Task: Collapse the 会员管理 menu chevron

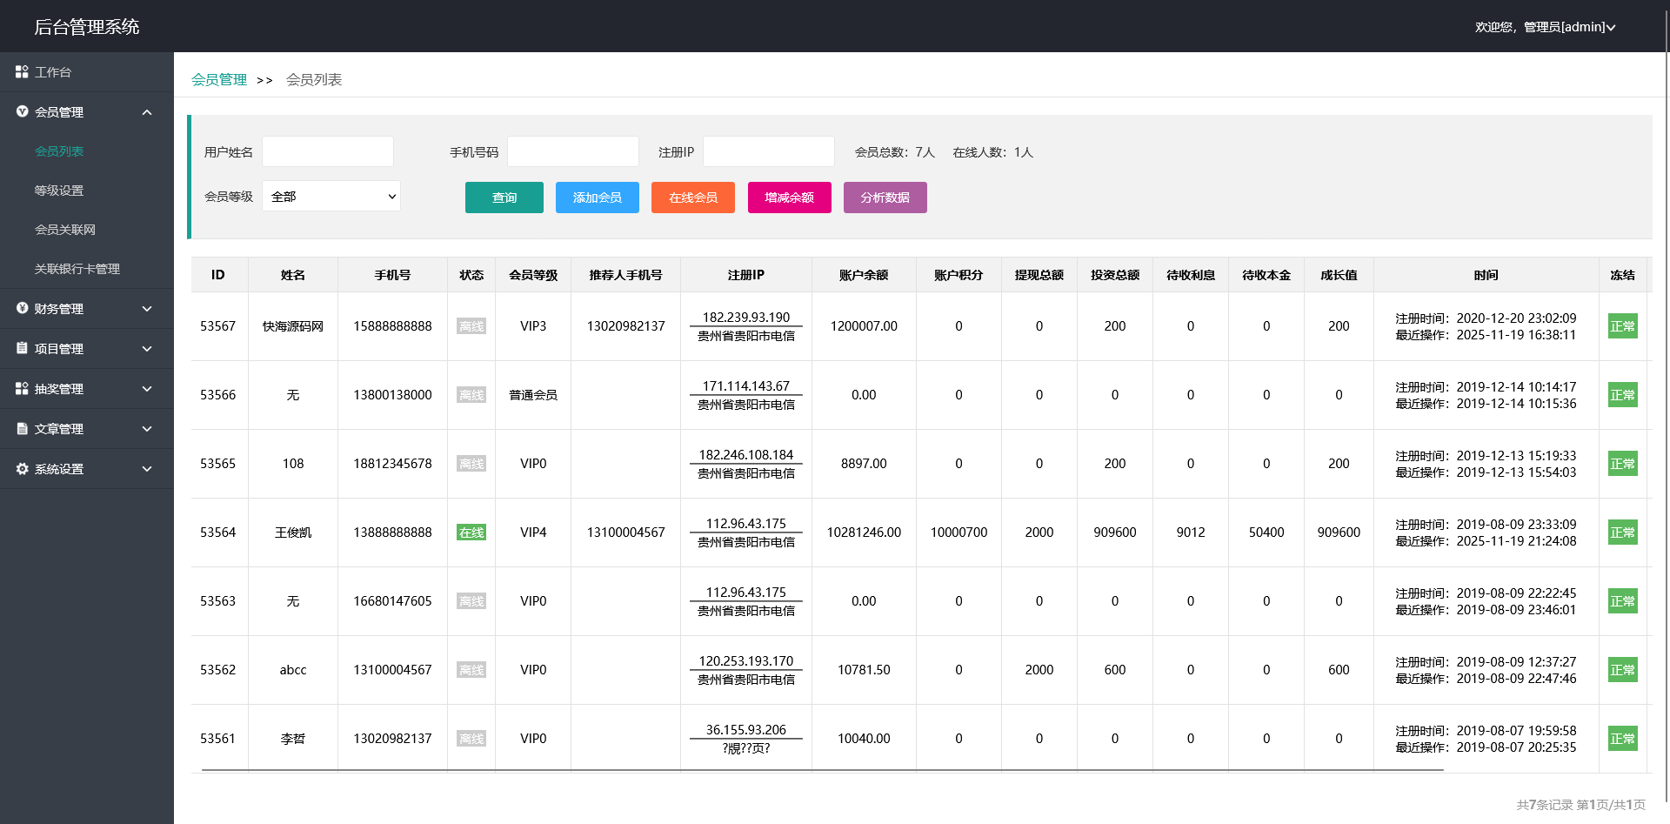Action: (x=147, y=112)
